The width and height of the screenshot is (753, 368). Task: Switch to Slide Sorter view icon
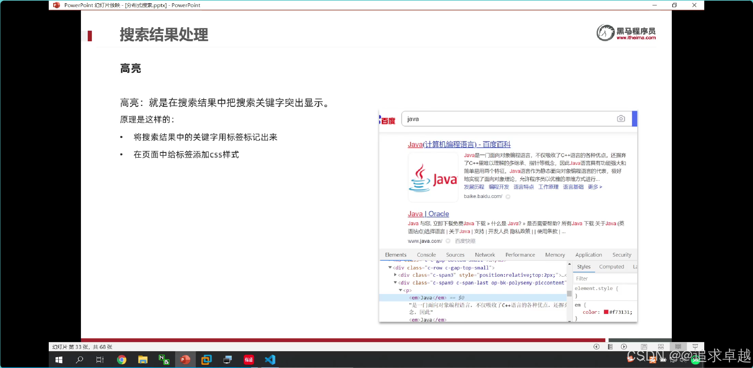click(x=661, y=347)
